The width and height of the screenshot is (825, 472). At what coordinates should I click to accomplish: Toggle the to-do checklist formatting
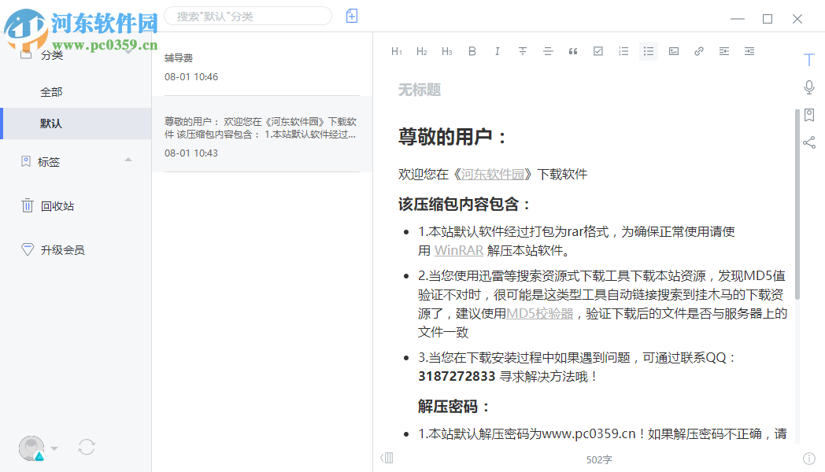(597, 50)
